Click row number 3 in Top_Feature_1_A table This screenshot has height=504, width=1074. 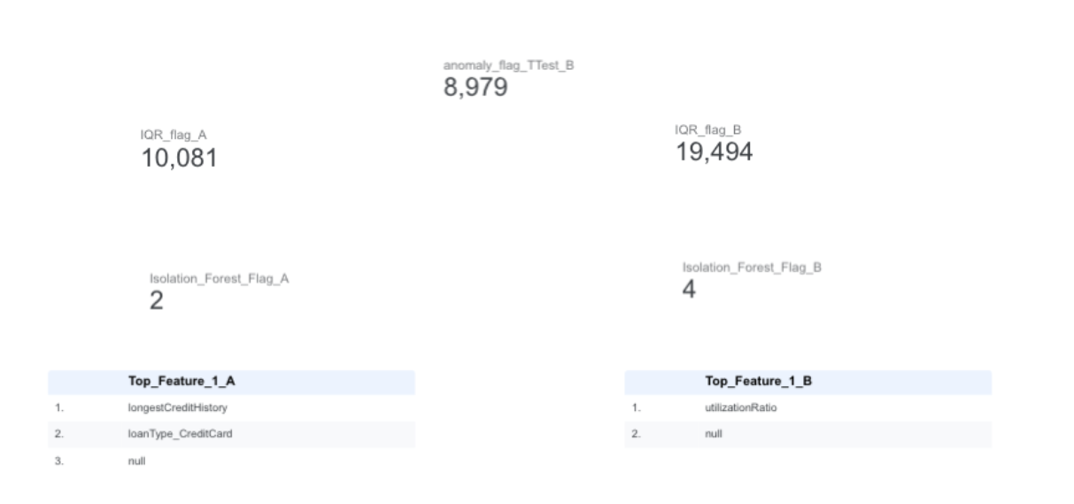pyautogui.click(x=58, y=461)
